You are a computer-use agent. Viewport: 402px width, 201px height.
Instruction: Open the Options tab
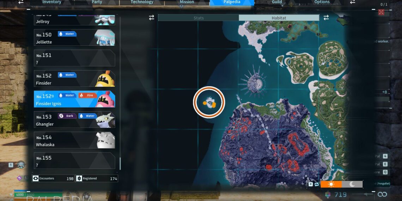[322, 2]
